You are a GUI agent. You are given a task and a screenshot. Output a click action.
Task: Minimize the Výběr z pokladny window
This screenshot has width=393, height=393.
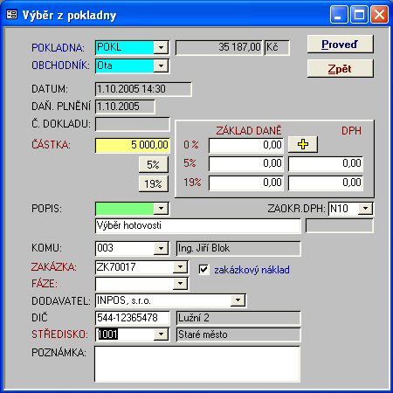tap(339, 14)
